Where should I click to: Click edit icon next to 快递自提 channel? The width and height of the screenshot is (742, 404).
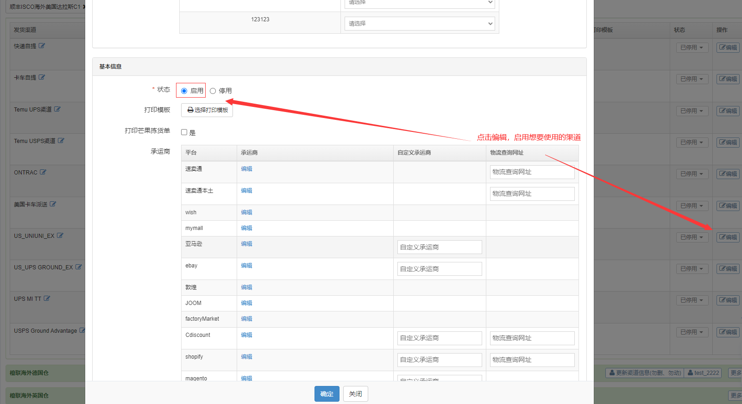[x=42, y=46]
